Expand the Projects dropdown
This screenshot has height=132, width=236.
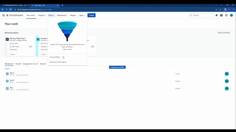click(42, 15)
